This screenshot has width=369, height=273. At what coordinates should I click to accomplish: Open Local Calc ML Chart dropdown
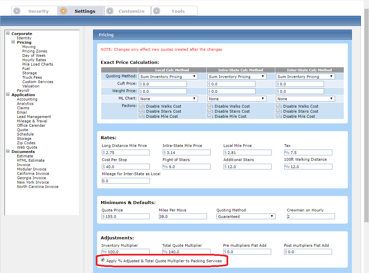(168, 99)
